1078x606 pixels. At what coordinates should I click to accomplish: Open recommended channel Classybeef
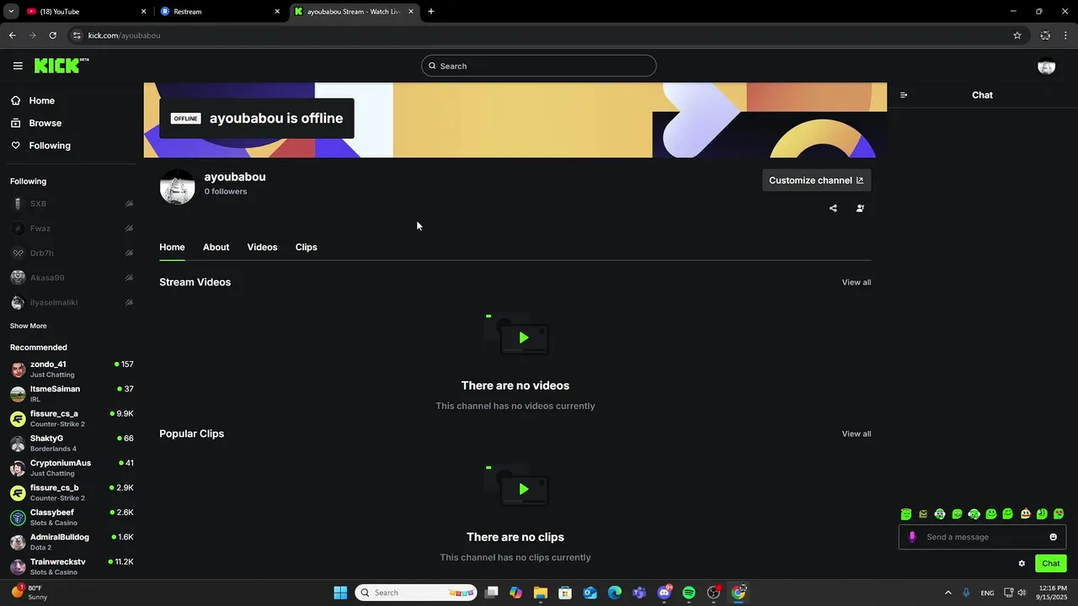point(72,518)
